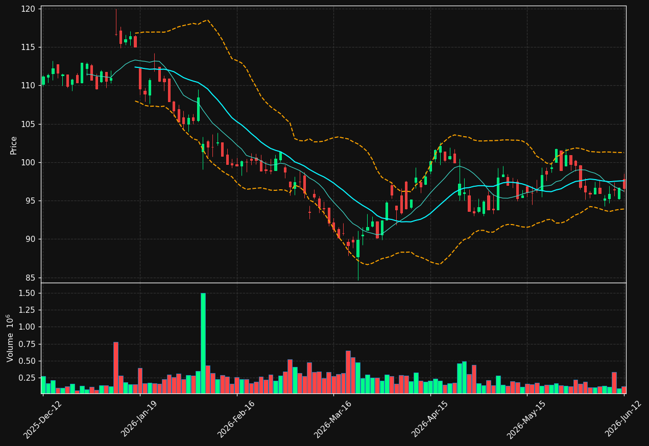Click the 2026-Mar-16 date label
The width and height of the screenshot is (649, 446).
tap(332, 419)
